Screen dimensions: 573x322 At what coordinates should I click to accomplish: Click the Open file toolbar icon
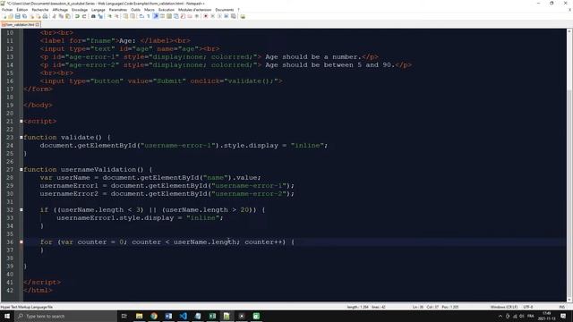coord(11,16)
